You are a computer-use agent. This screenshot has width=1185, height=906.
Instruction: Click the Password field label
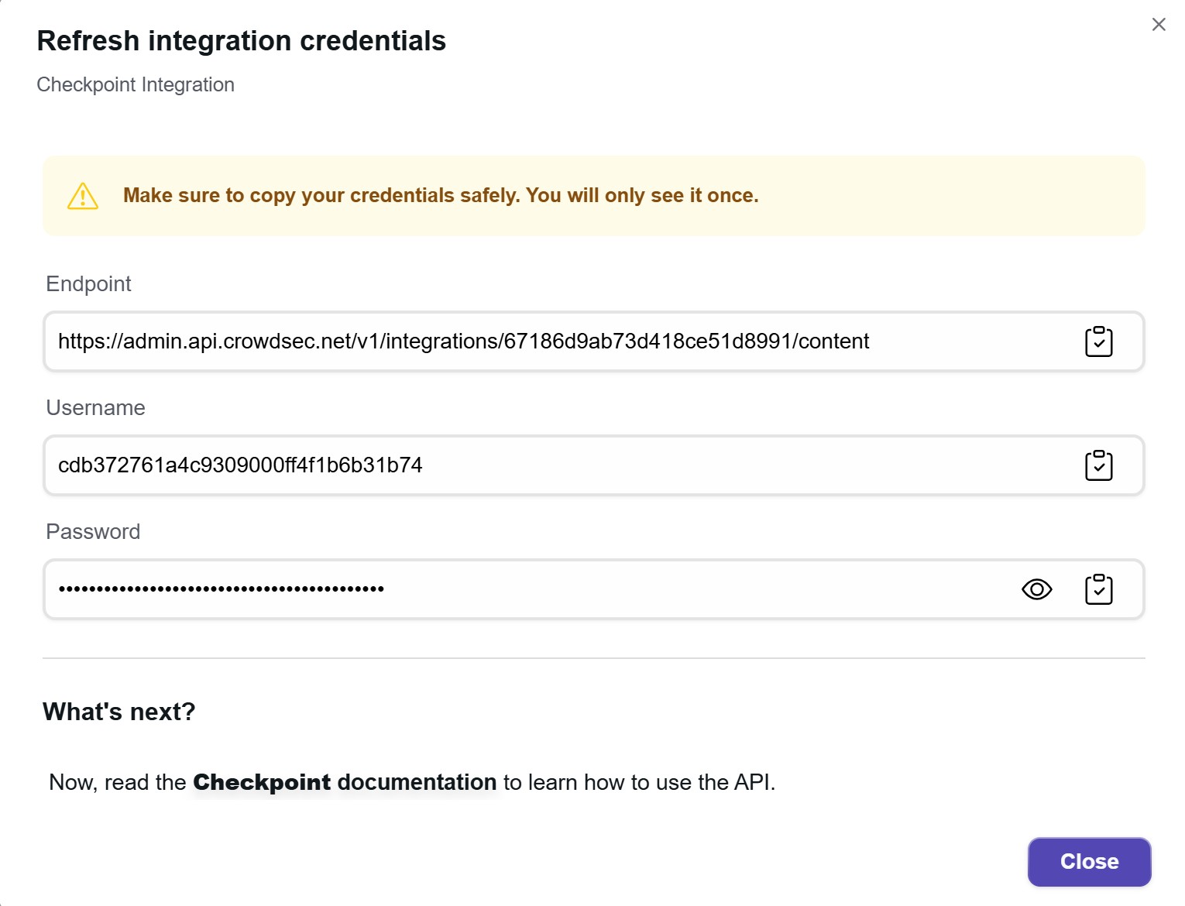(93, 532)
